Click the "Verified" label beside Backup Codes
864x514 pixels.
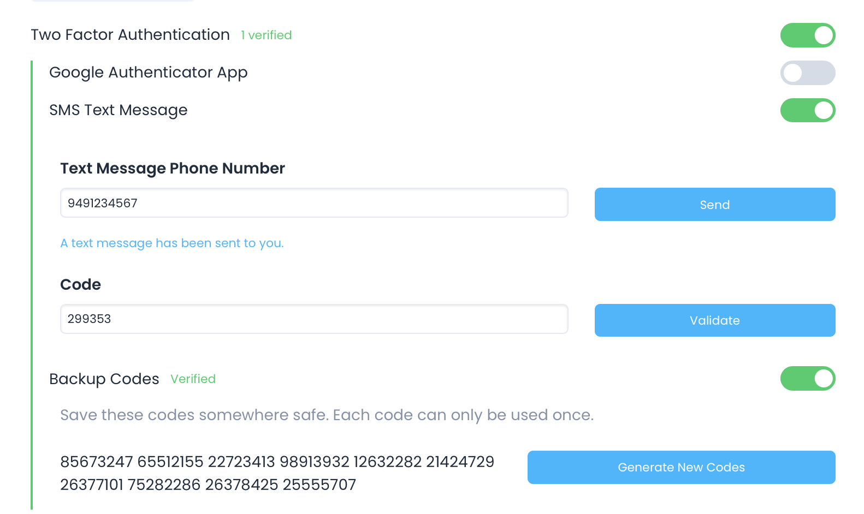(x=193, y=379)
